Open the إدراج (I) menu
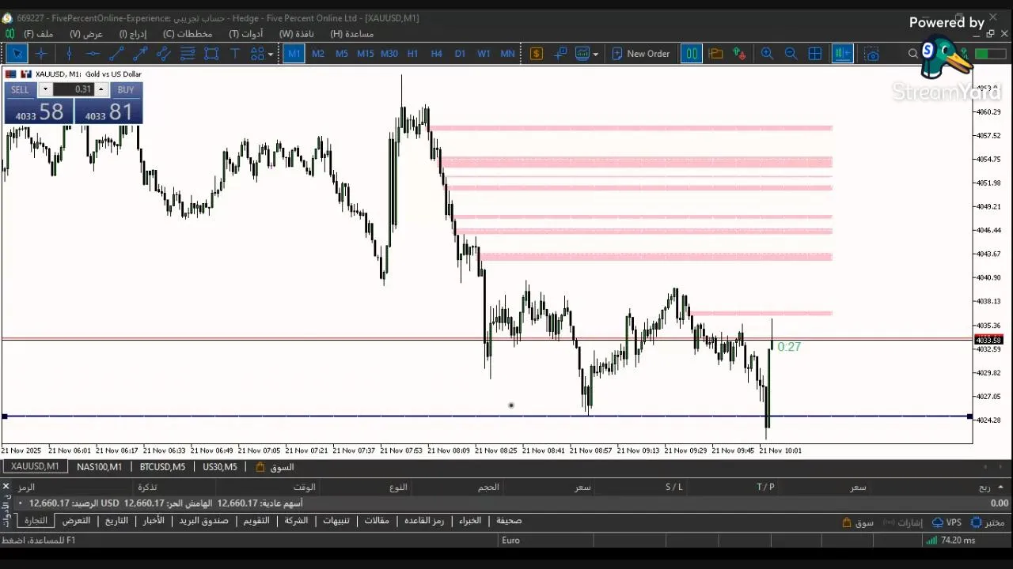 pyautogui.click(x=133, y=34)
